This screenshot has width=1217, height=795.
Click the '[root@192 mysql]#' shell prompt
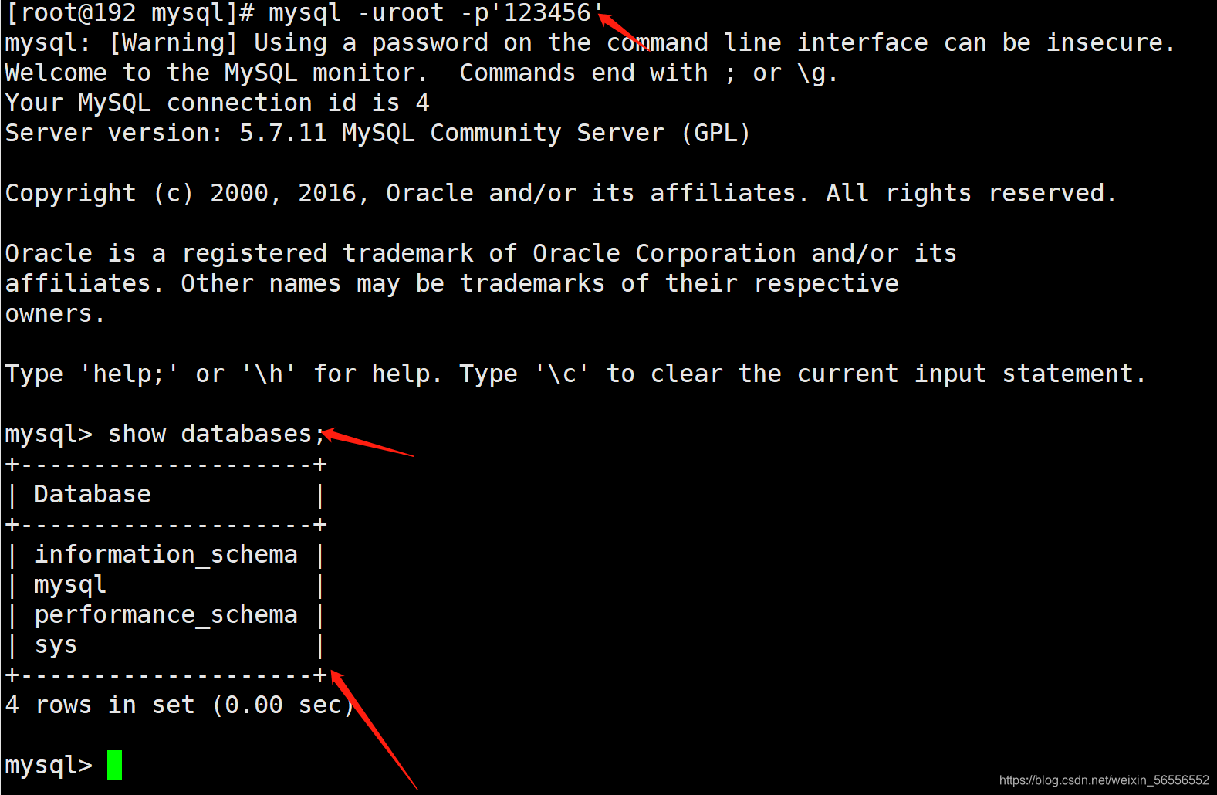[x=130, y=13]
